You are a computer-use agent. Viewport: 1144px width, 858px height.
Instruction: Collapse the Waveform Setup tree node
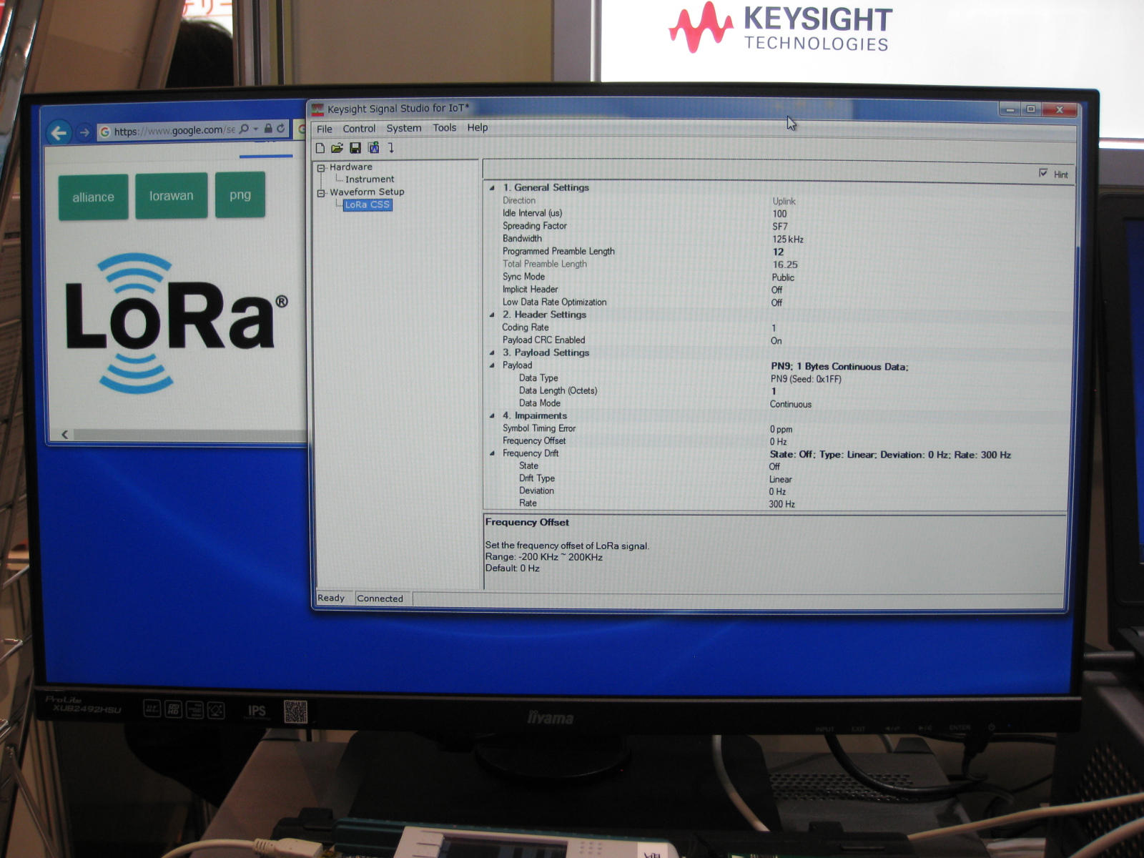[x=322, y=193]
